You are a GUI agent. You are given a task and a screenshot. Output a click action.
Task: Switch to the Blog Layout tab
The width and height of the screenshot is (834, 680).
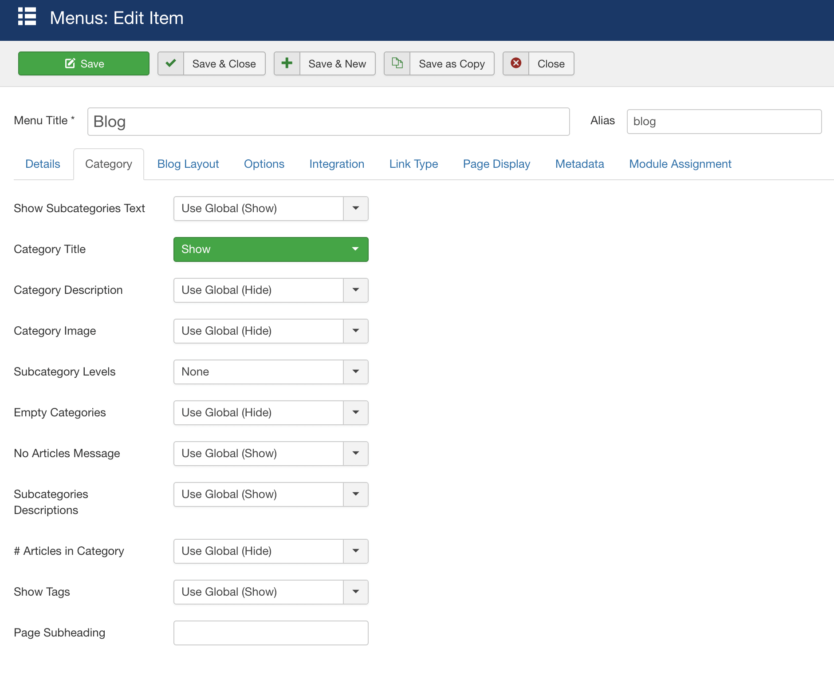pyautogui.click(x=188, y=164)
